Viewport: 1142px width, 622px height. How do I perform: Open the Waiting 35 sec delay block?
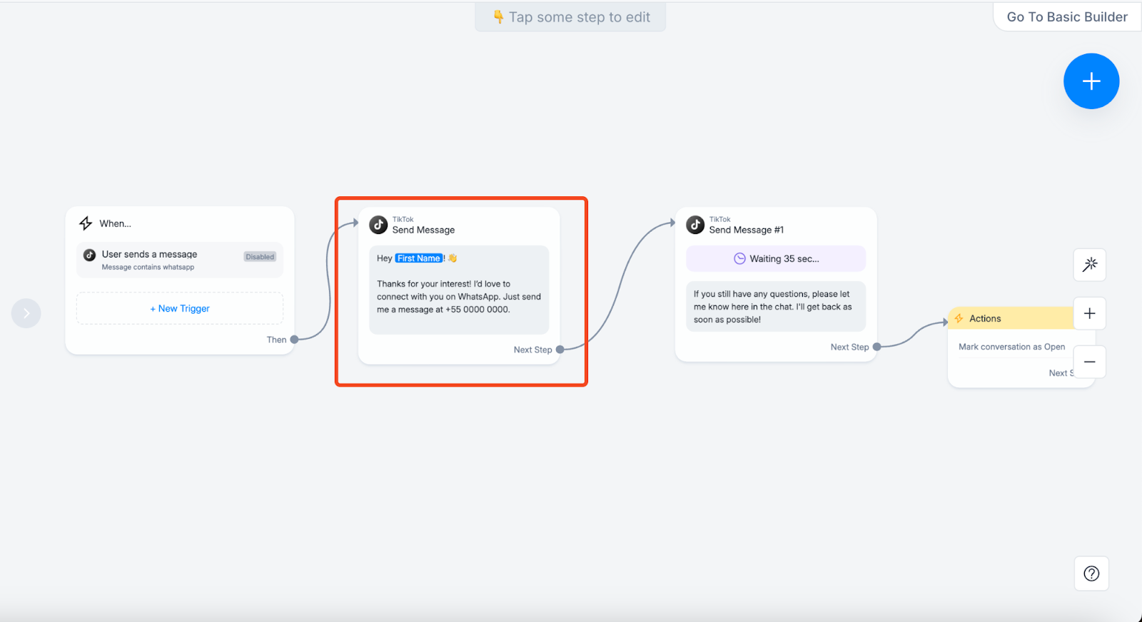click(776, 259)
